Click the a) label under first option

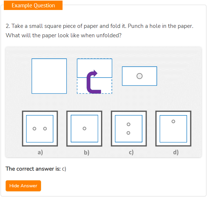point(40,152)
